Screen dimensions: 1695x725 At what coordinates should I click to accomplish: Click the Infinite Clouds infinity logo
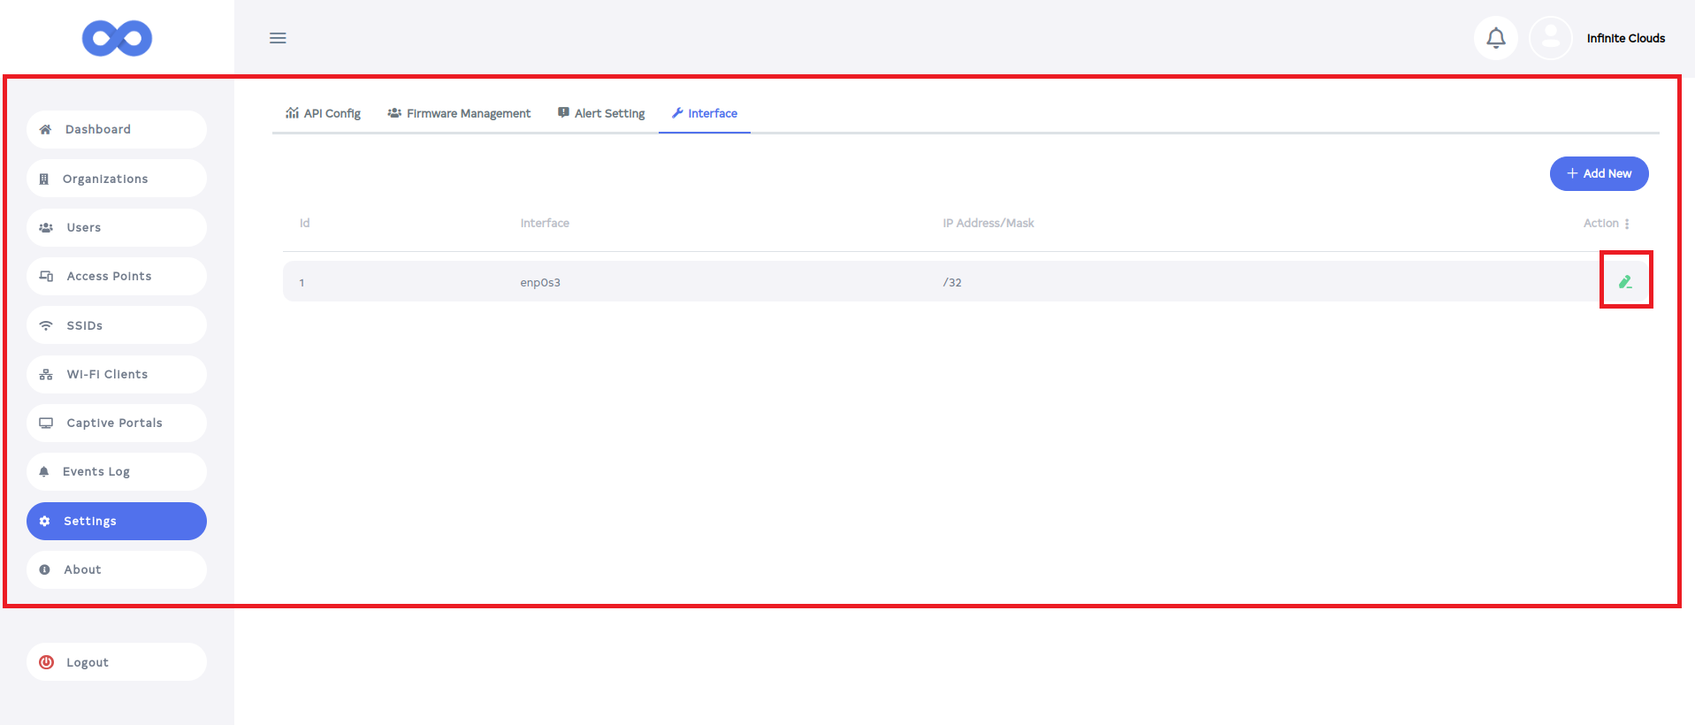click(x=117, y=38)
